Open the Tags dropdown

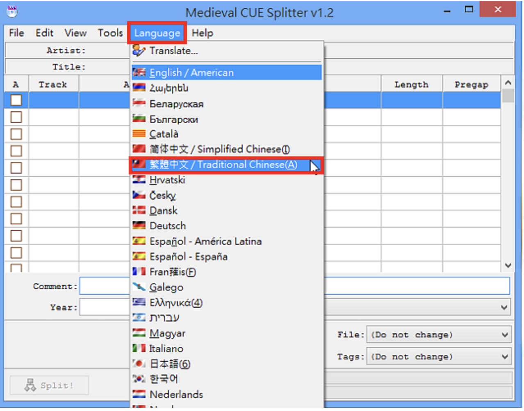pyautogui.click(x=439, y=357)
